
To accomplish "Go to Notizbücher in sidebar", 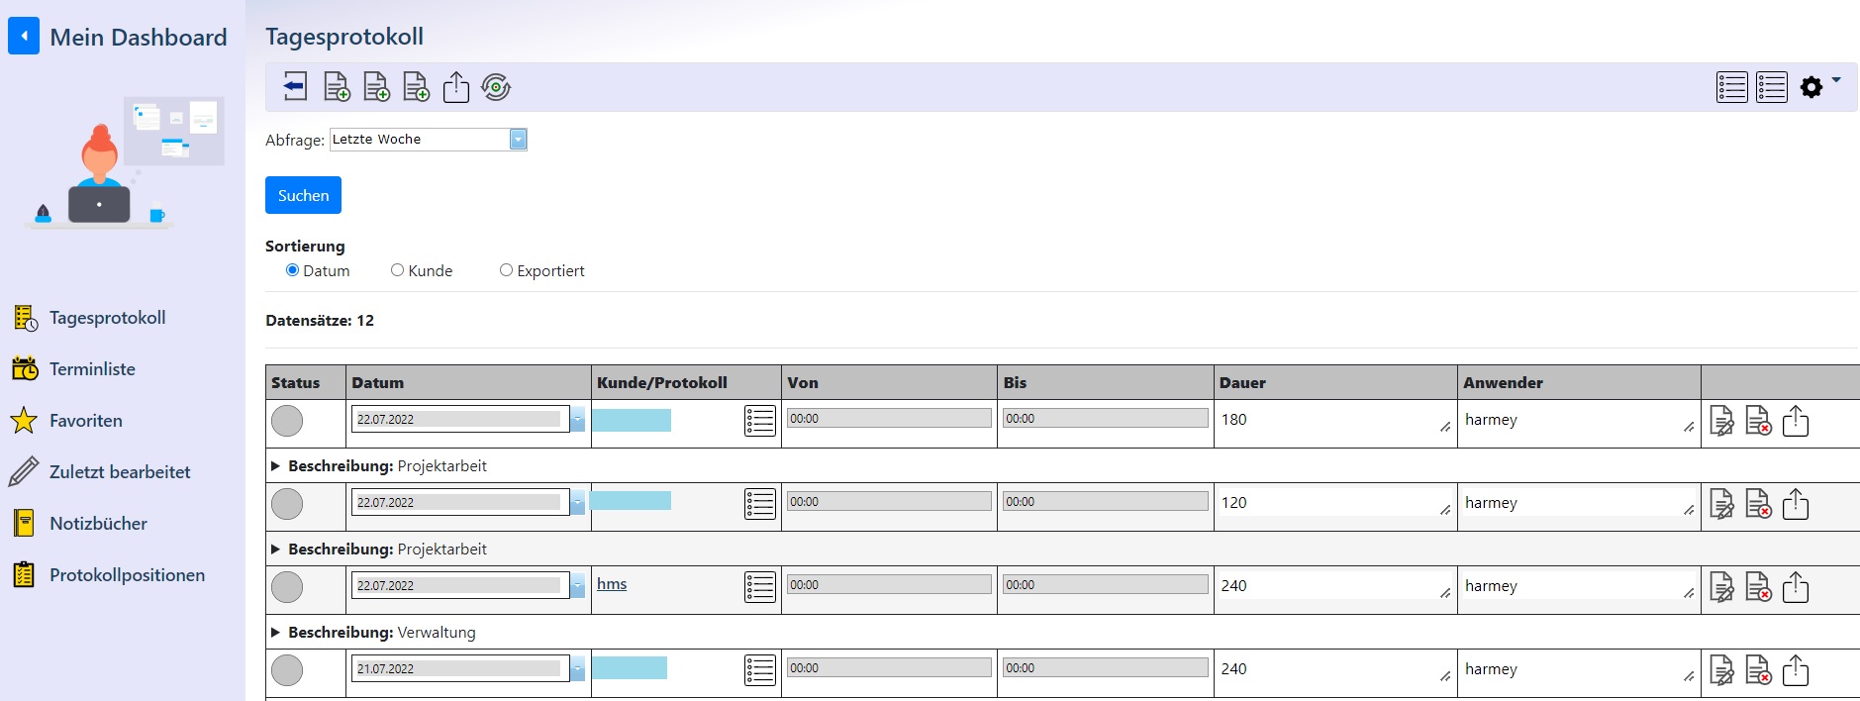I will click(98, 524).
